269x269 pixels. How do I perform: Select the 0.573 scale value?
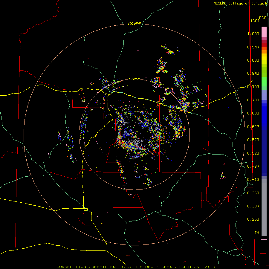[253, 140]
